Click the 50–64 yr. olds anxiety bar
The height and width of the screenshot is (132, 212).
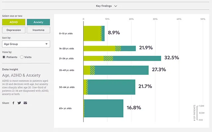[112, 87]
